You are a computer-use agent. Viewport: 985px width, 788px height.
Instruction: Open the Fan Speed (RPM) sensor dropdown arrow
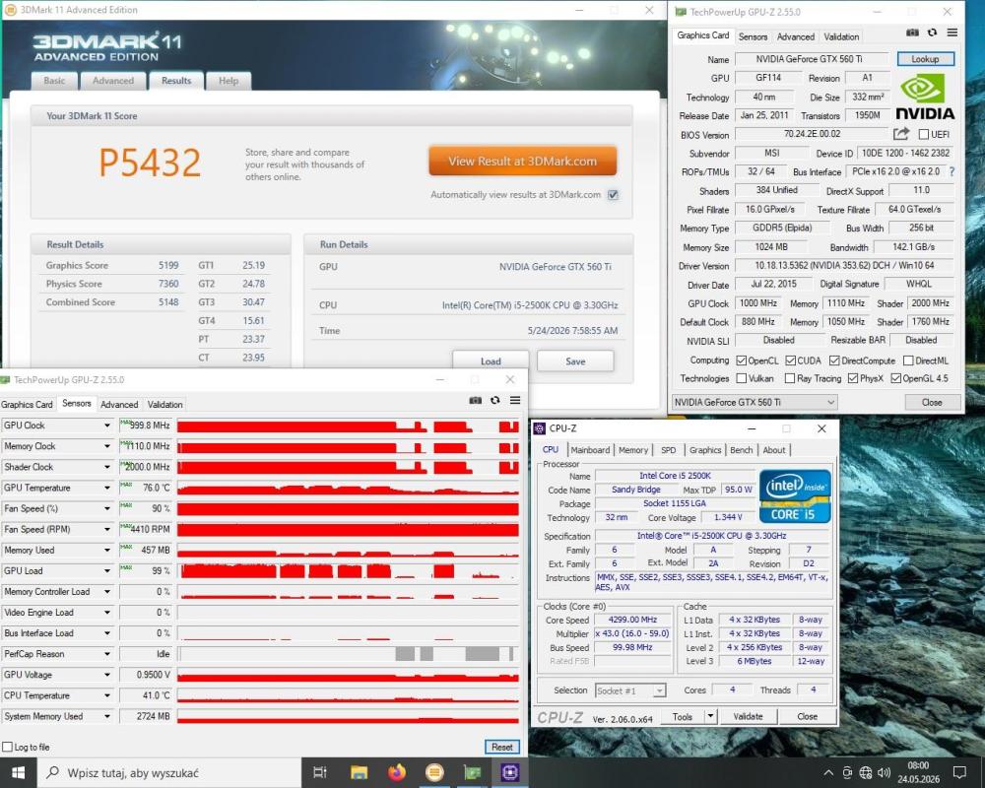[x=107, y=529]
